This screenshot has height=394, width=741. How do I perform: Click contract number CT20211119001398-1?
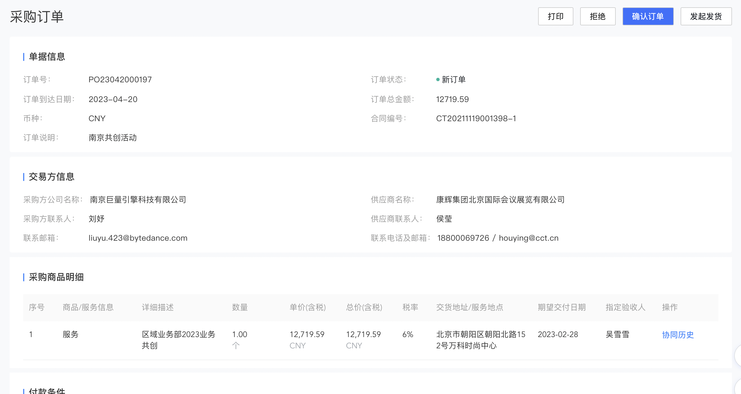pos(476,118)
